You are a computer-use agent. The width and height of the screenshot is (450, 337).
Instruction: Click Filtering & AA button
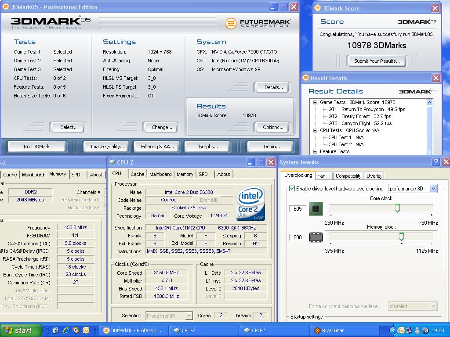157,147
